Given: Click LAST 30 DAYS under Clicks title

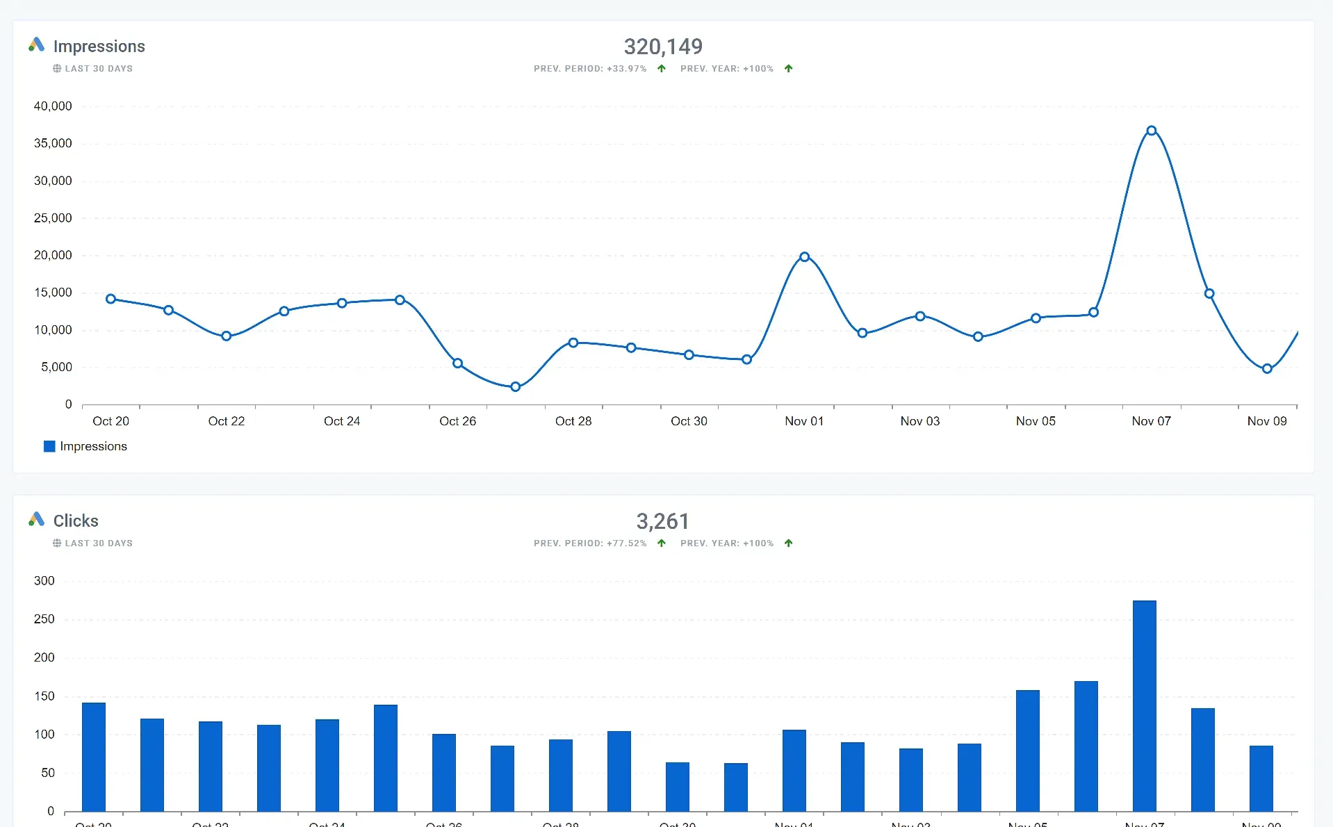Looking at the screenshot, I should pyautogui.click(x=99, y=543).
